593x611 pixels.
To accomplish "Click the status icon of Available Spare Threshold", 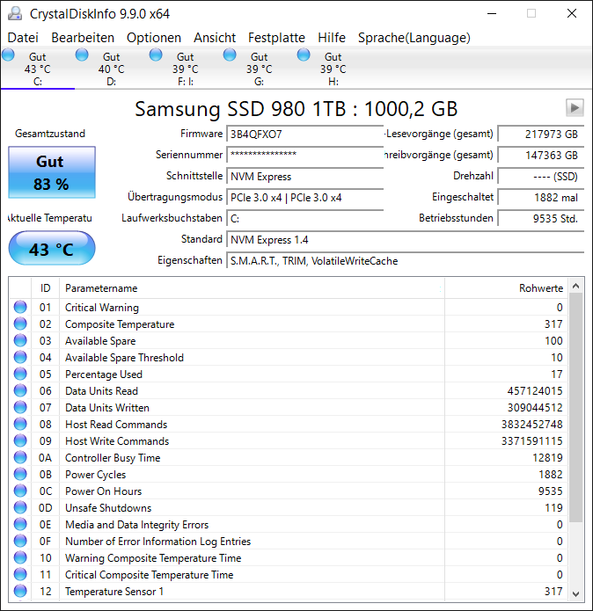I will click(x=20, y=357).
